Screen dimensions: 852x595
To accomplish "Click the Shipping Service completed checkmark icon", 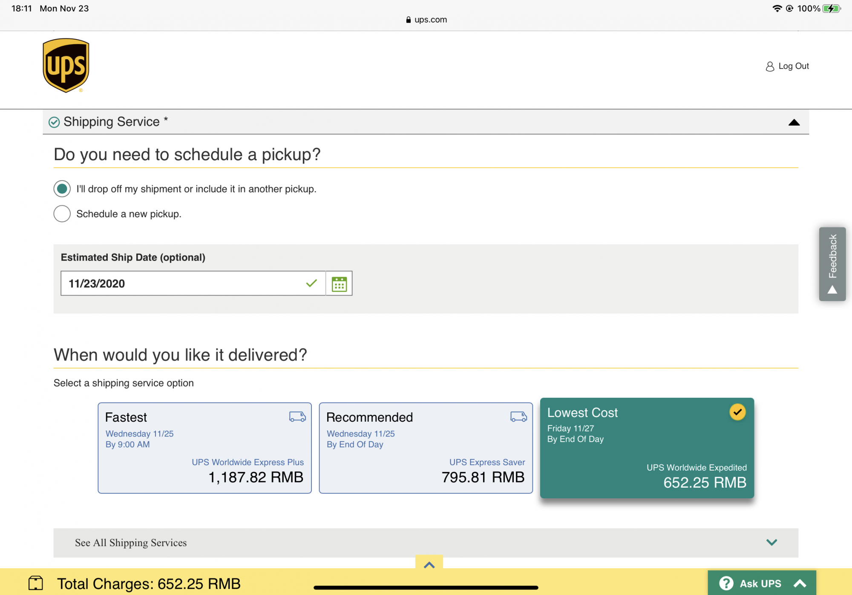I will click(54, 122).
